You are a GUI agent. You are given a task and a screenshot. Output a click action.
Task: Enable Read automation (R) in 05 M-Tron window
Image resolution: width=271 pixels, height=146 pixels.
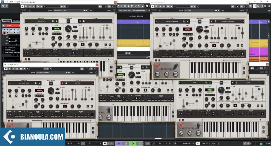[30, 6]
